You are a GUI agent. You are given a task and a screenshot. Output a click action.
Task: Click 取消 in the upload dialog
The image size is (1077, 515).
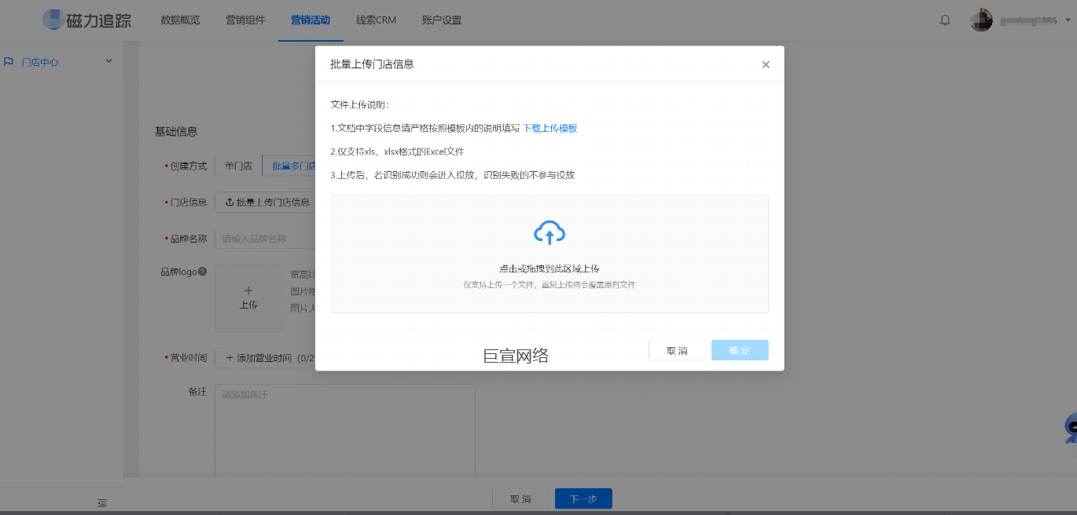point(677,350)
